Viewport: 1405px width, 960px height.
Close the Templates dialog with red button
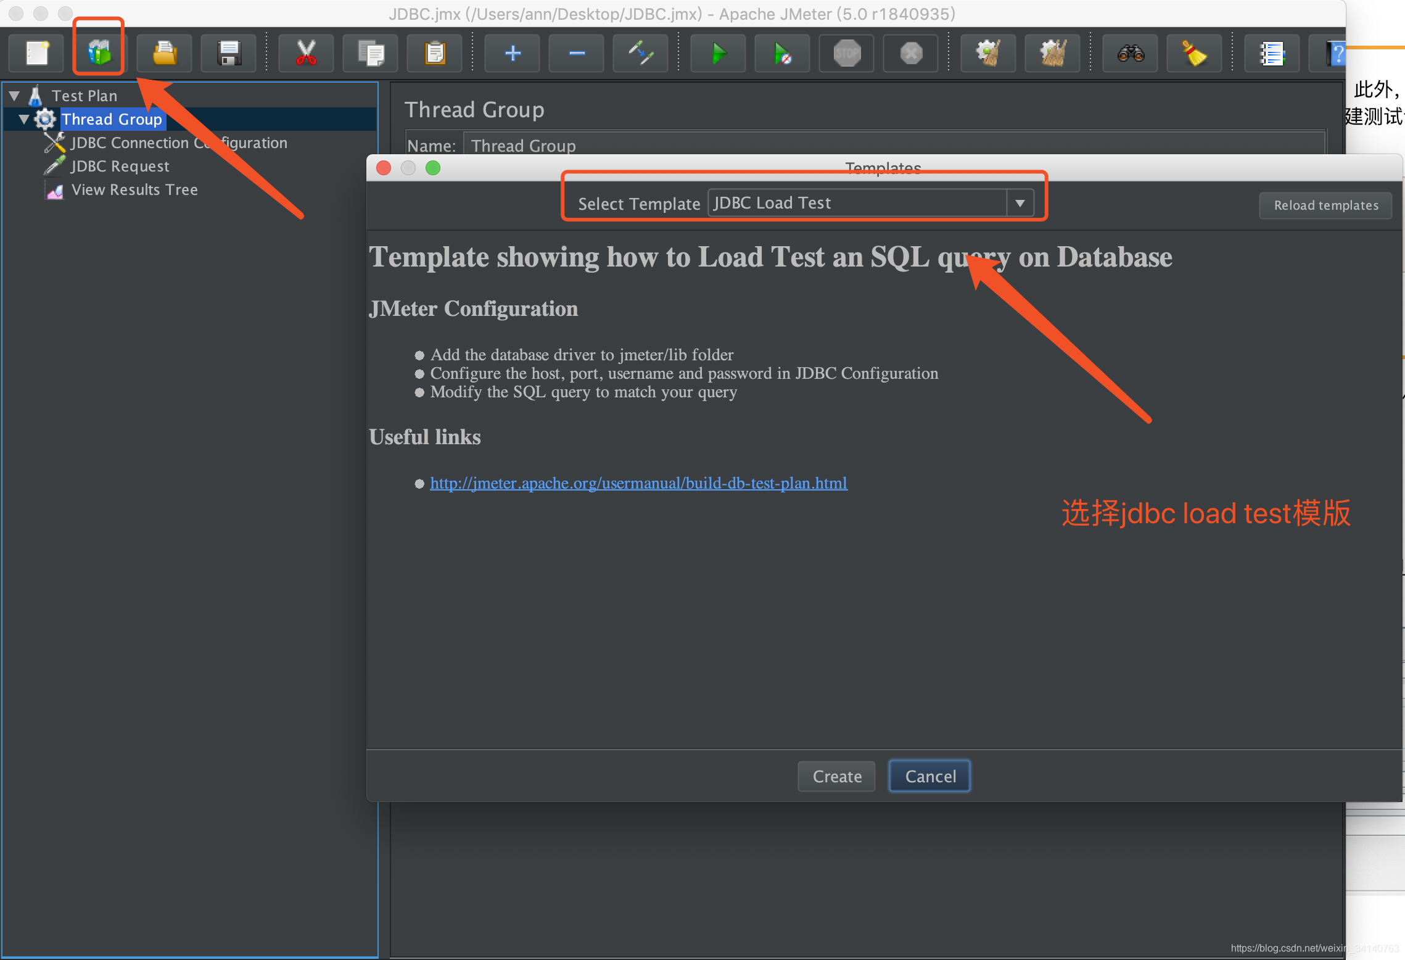[x=384, y=168]
